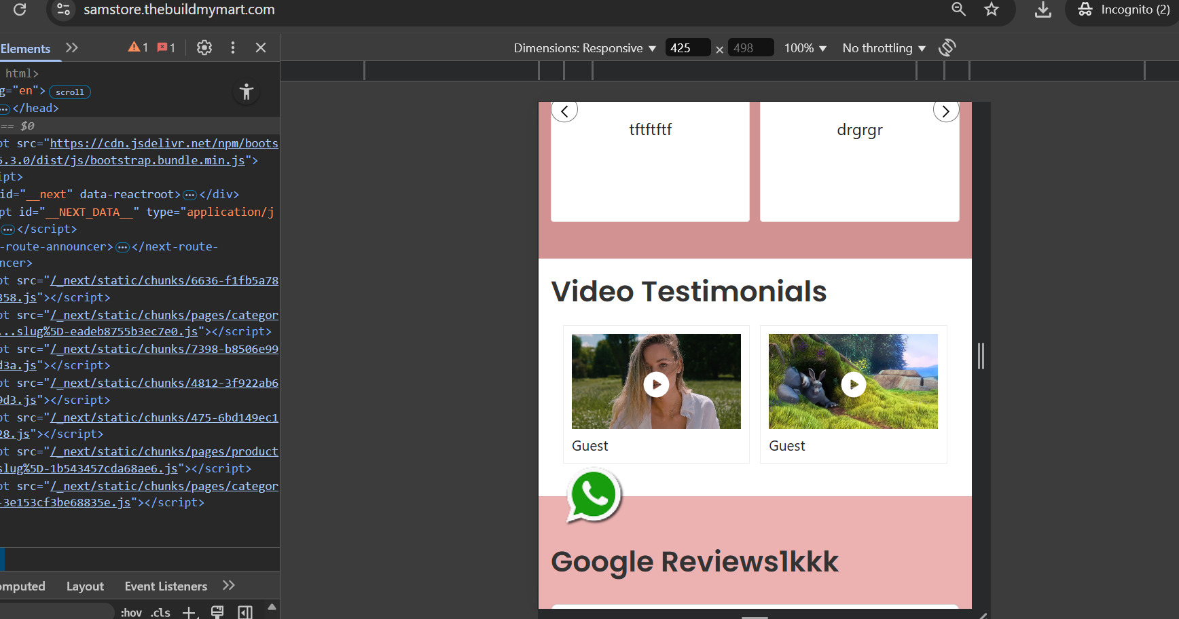Viewport: 1179px width, 619px height.
Task: Switch to the Event Listeners tab
Action: click(x=166, y=586)
